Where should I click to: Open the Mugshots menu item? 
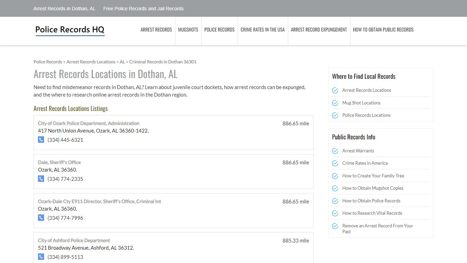point(188,30)
